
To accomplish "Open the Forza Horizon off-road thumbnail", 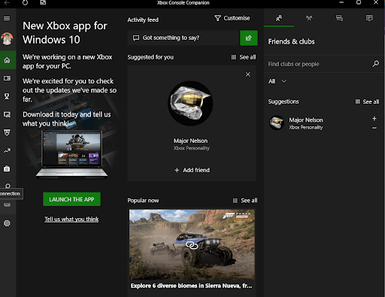I will click(x=192, y=244).
